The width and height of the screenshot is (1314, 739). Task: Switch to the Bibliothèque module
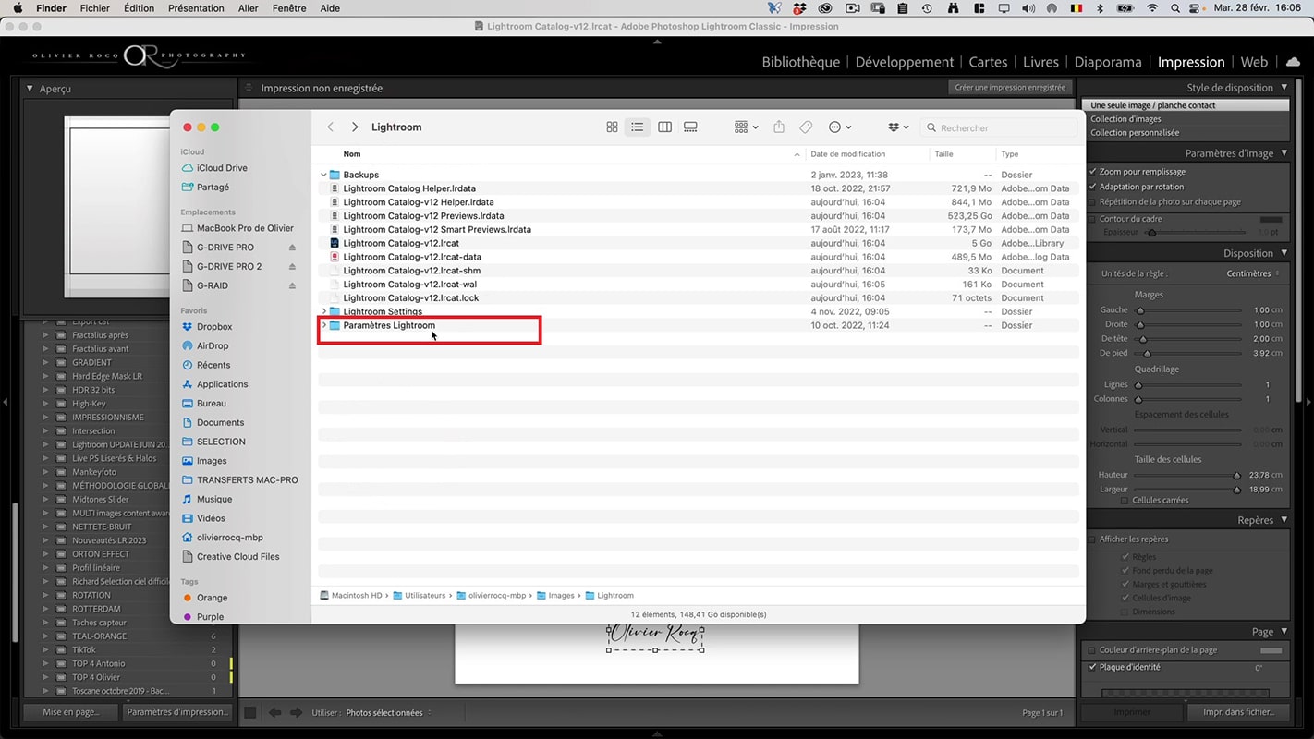point(801,62)
